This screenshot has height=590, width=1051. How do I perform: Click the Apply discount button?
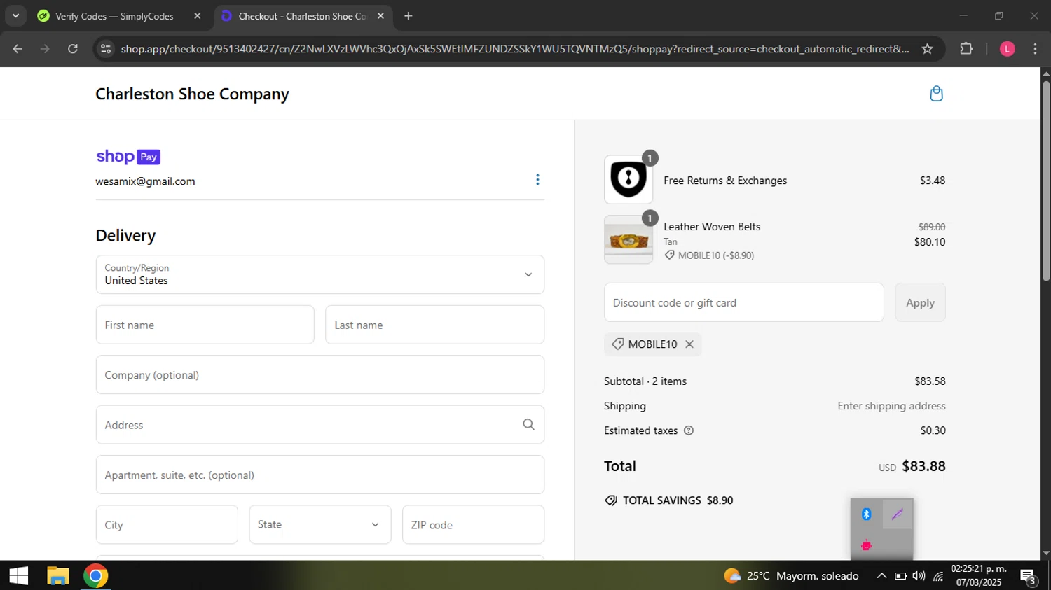point(920,302)
